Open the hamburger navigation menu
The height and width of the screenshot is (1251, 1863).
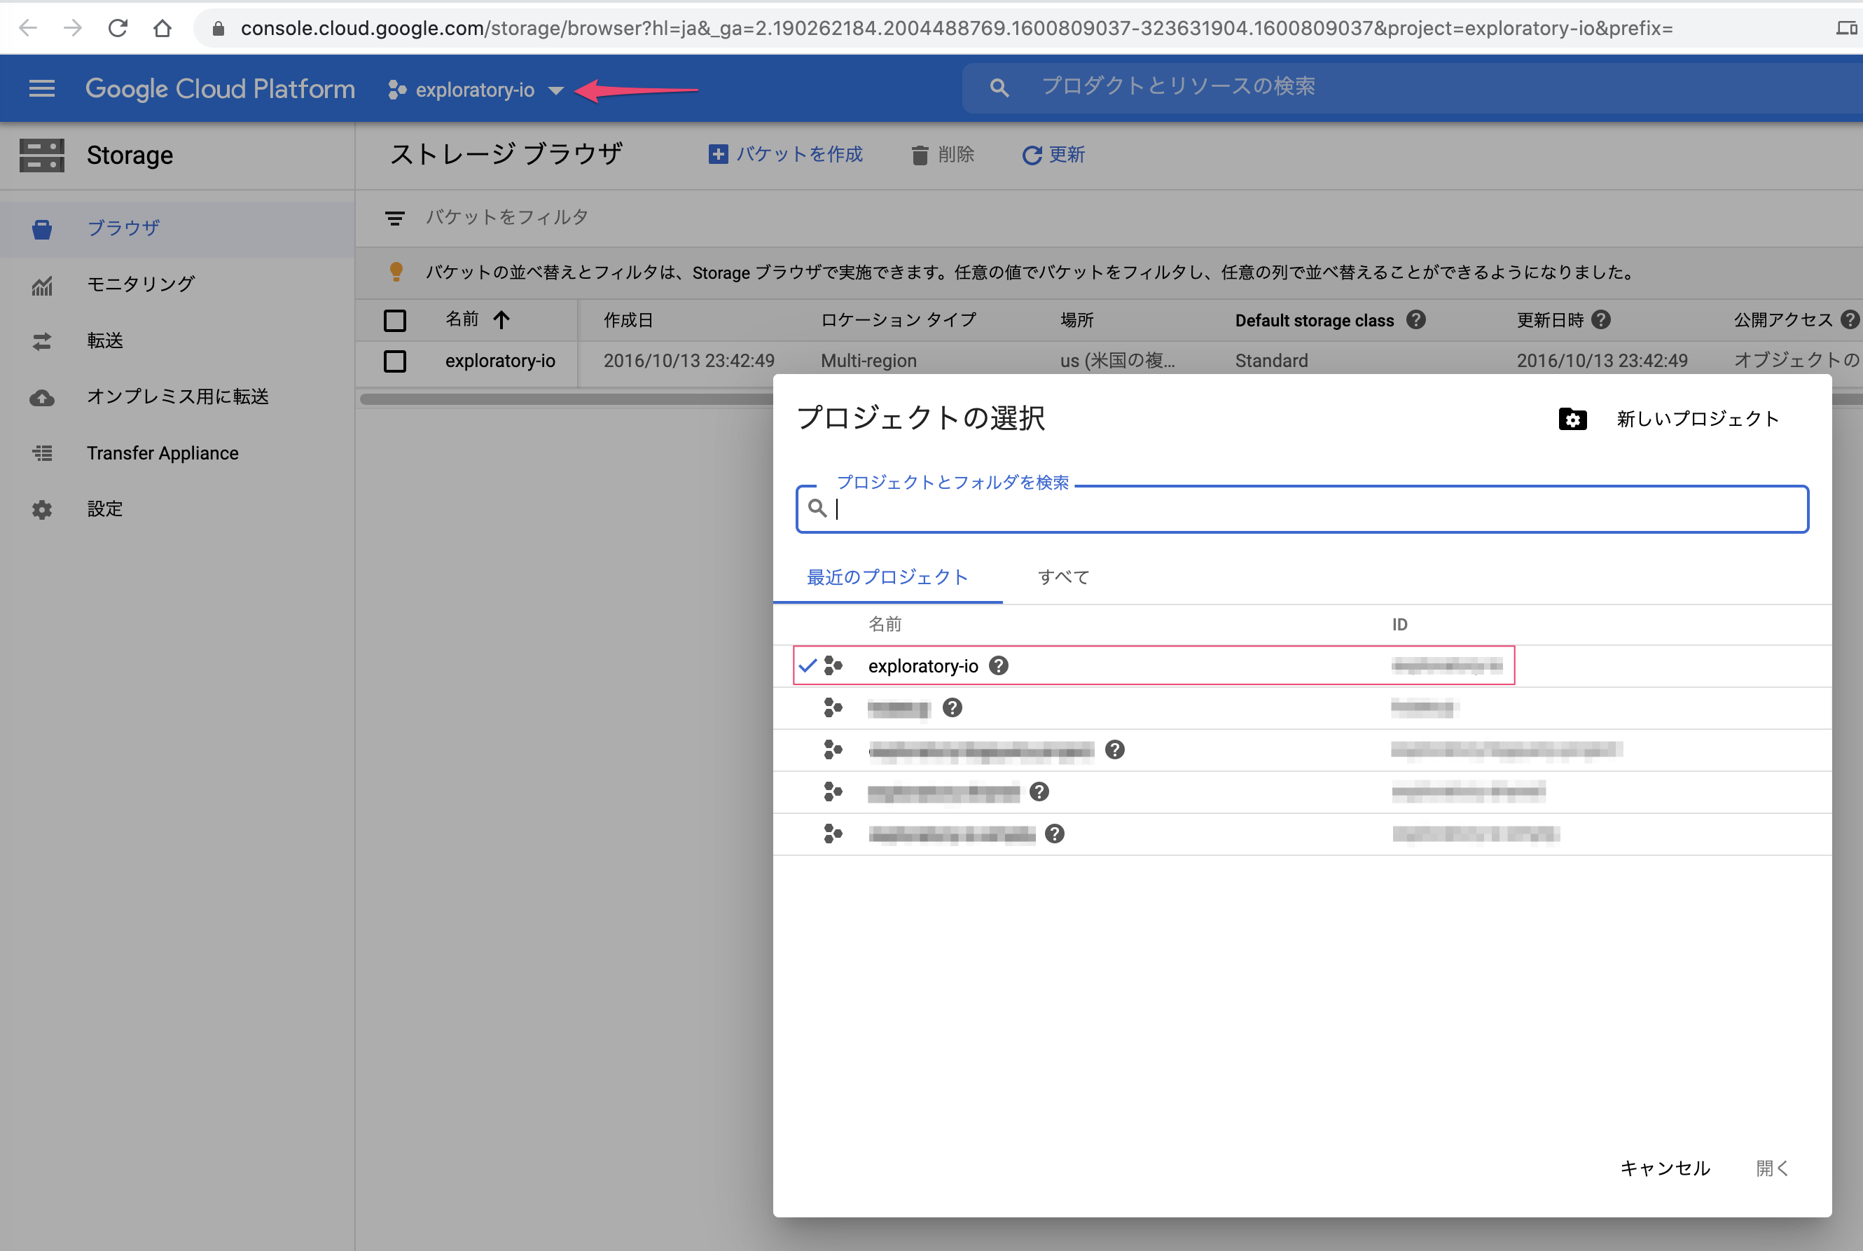tap(41, 88)
